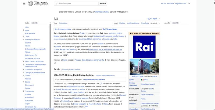The image size is (215, 110).
Task: Jump to Orchestra sinfonica nazionale section
Action: [x=35, y=49]
